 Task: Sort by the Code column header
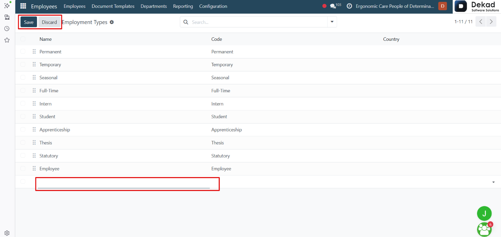pos(217,39)
